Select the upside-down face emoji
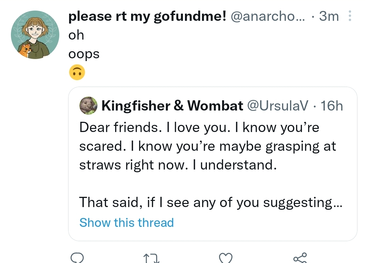This screenshot has height=263, width=368. click(77, 72)
